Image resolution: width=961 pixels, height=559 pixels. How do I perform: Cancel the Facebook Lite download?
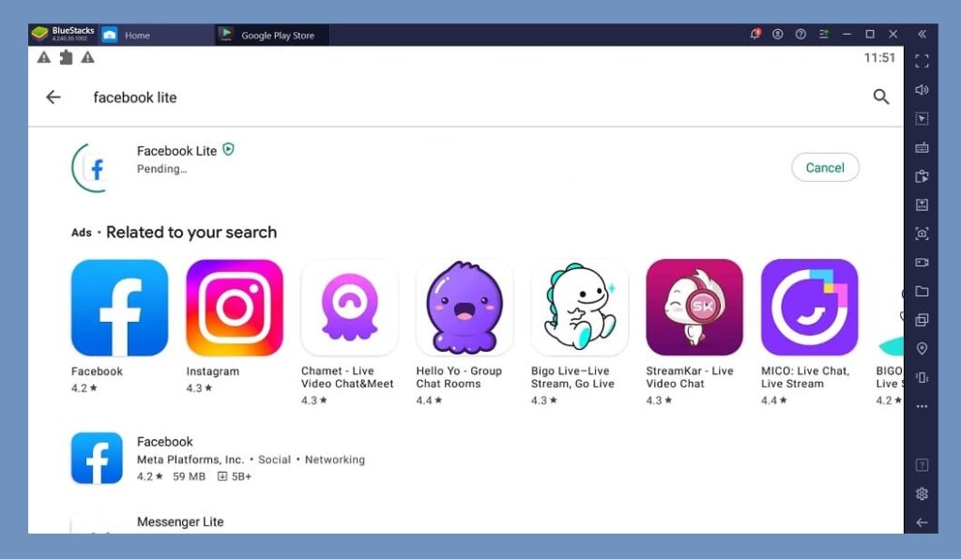click(825, 167)
